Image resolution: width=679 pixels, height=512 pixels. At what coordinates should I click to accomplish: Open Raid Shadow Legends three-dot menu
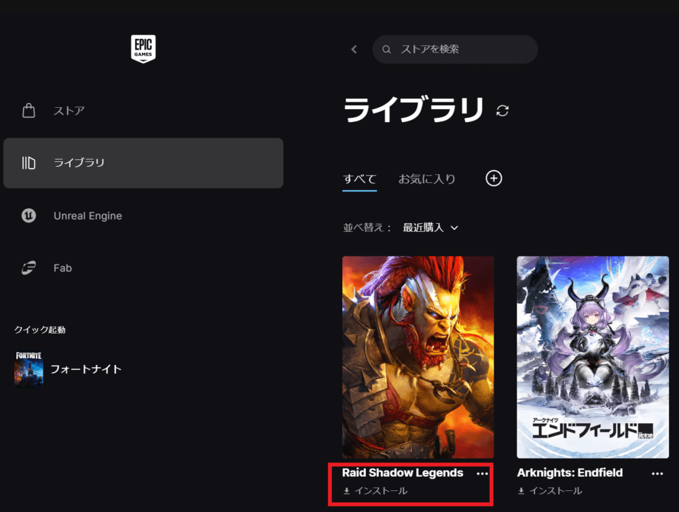(482, 473)
